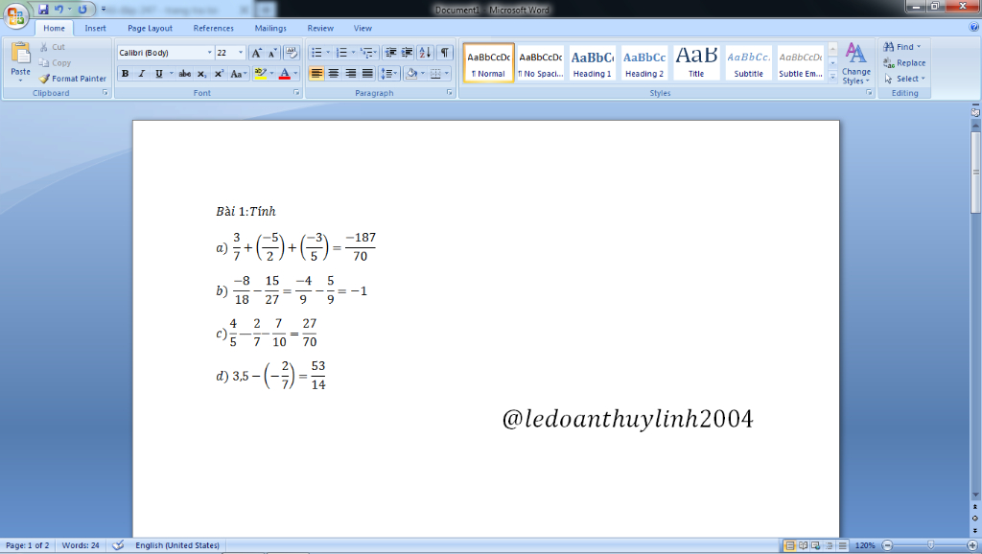Screen dimensions: 982x554
Task: Decrease paragraph indent
Action: click(x=391, y=54)
